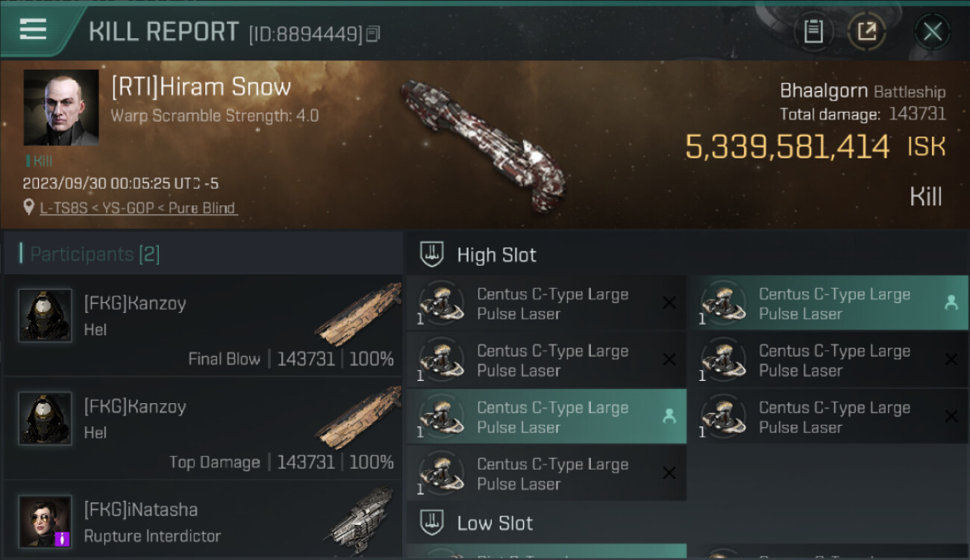Open Kanzoy's Final Blow entry
Screen dimensions: 970x560
point(203,325)
